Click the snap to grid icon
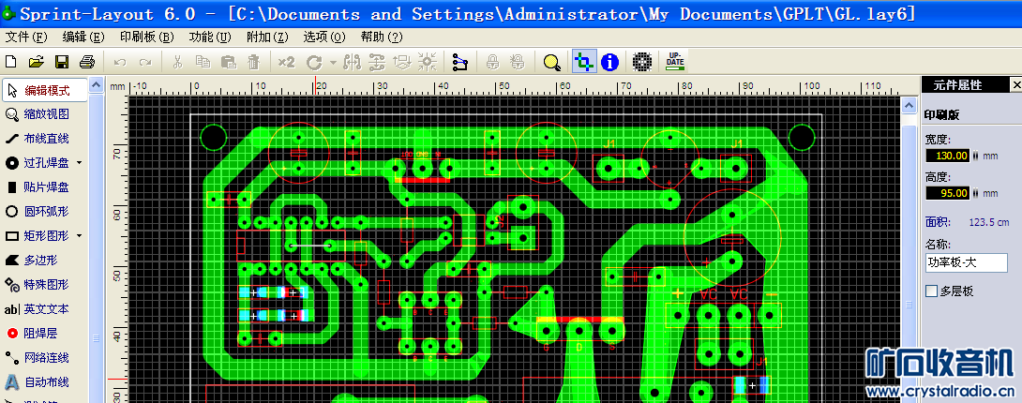This screenshot has width=1022, height=403. pos(428,63)
